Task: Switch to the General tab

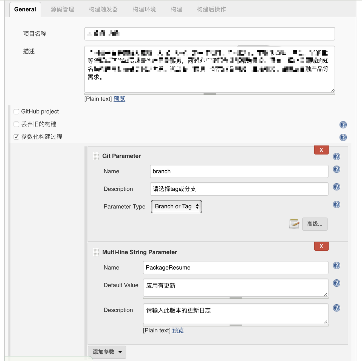Action: tap(25, 9)
